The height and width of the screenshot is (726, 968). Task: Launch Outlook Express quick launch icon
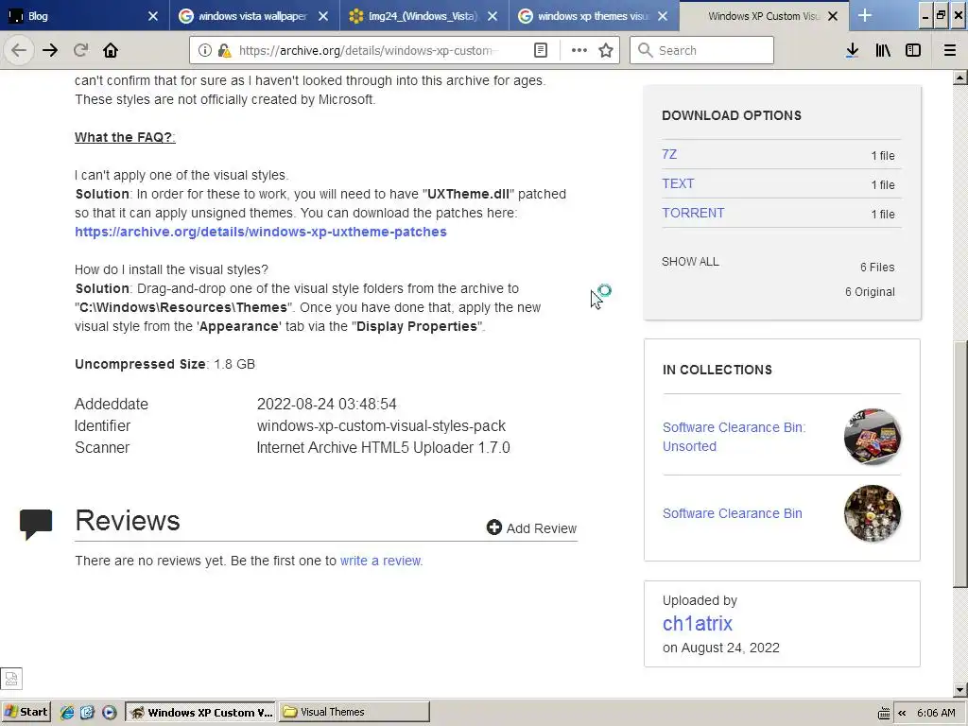pyautogui.click(x=88, y=712)
